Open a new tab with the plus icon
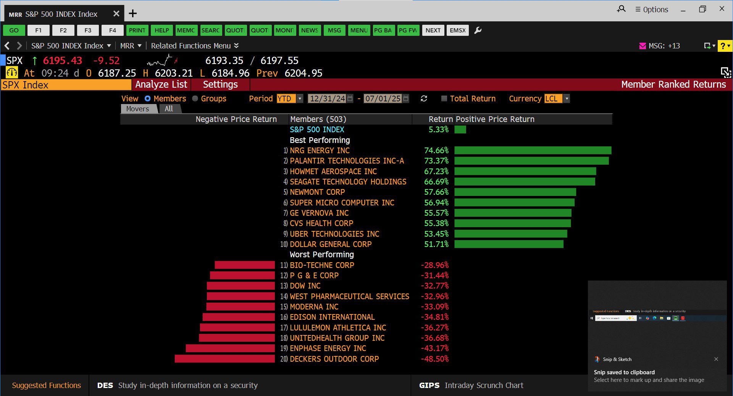 pos(132,14)
